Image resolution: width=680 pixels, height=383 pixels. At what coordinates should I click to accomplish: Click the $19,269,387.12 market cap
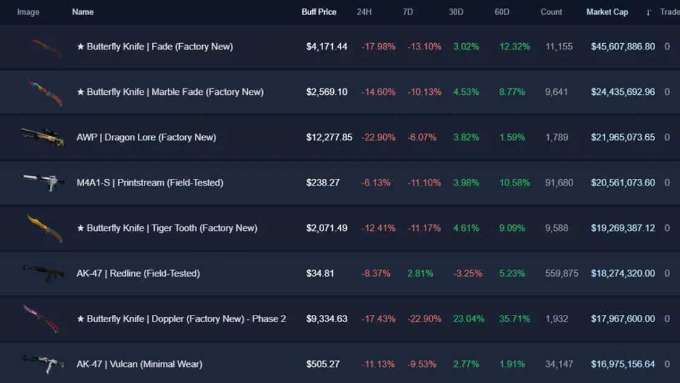(x=623, y=228)
